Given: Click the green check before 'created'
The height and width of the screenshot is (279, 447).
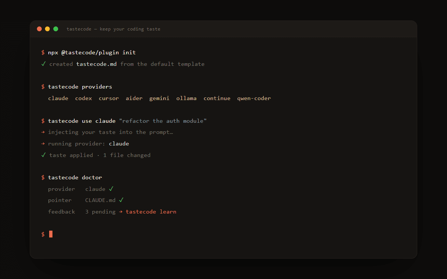Looking at the screenshot, I should click(x=44, y=64).
